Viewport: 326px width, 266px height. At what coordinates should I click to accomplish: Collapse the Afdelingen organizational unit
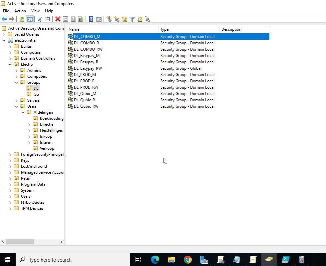[x=23, y=112]
